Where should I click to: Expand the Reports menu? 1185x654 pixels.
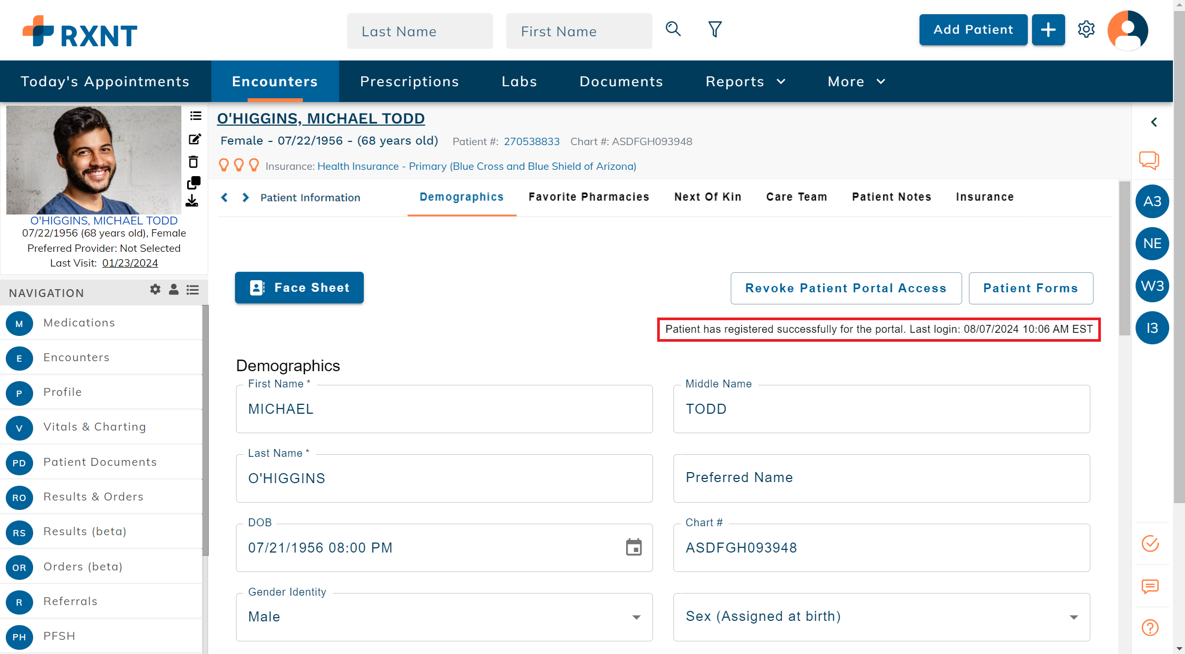tap(745, 81)
